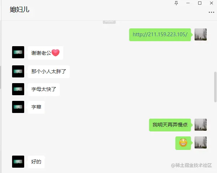Click the 字母太快了 message bubble
The width and height of the screenshot is (217, 173).
click(44, 89)
